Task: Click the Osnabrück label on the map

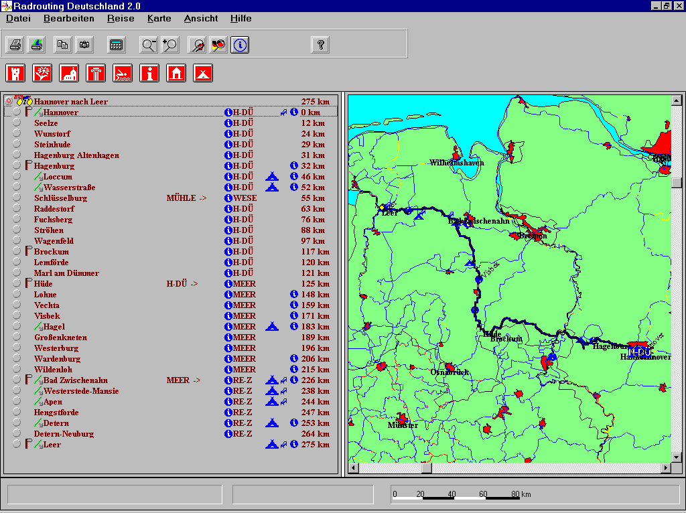Action: pos(450,372)
